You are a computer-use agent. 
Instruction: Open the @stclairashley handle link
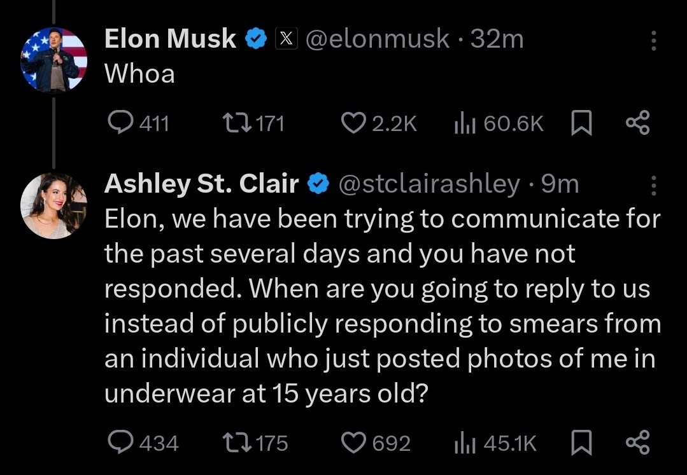pyautogui.click(x=429, y=184)
